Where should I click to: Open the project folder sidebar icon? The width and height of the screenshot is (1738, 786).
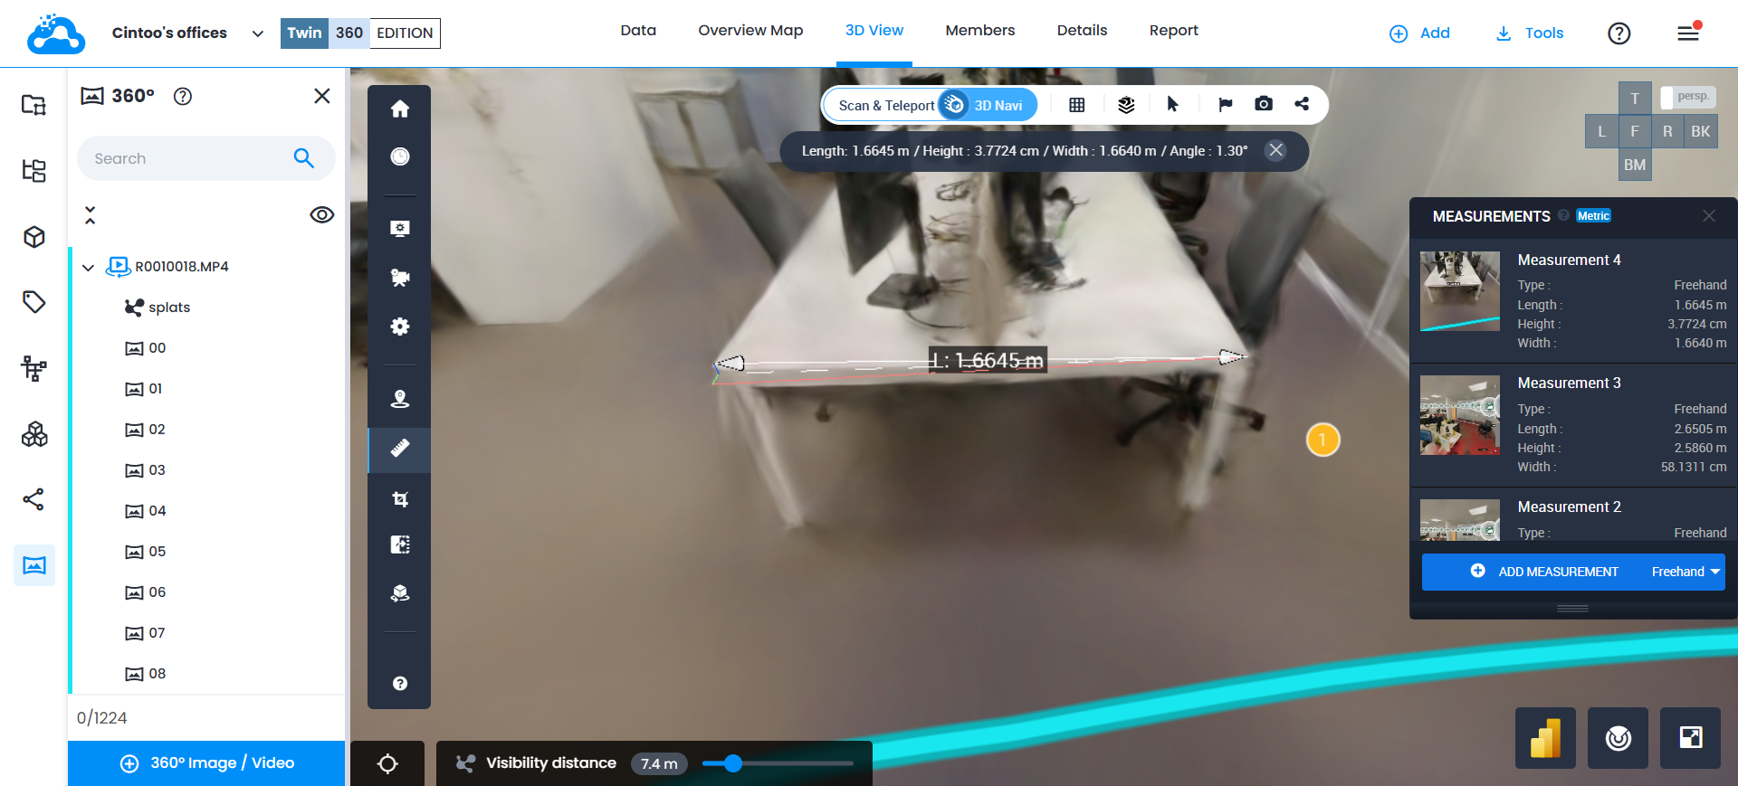[x=33, y=105]
